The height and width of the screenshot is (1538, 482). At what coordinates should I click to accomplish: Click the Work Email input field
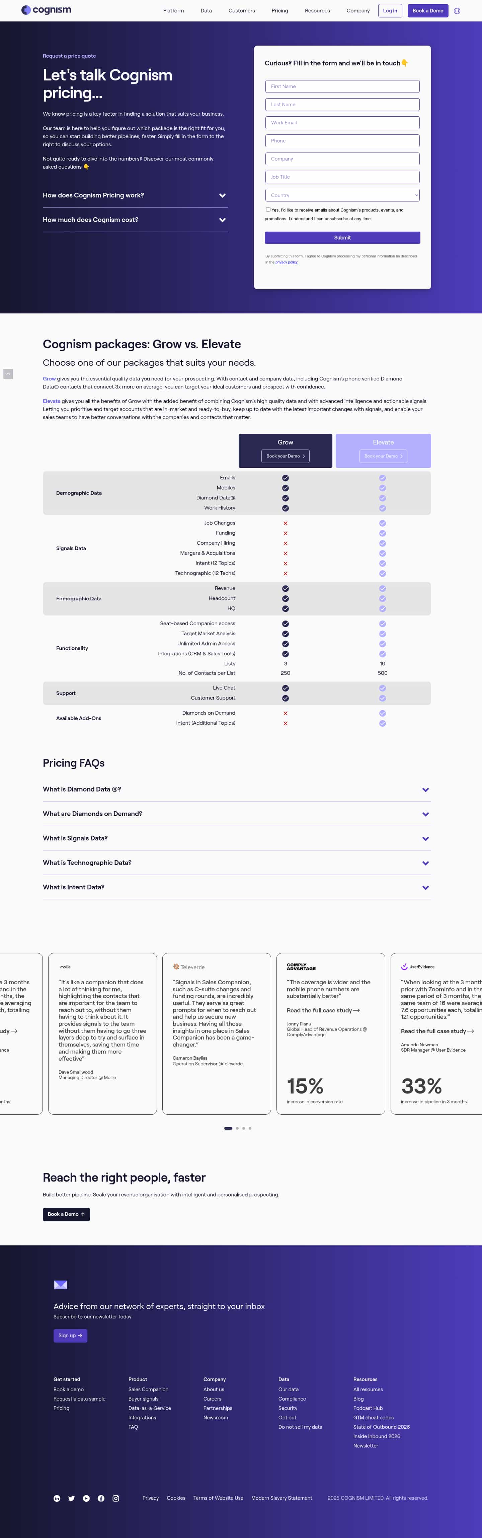coord(342,122)
